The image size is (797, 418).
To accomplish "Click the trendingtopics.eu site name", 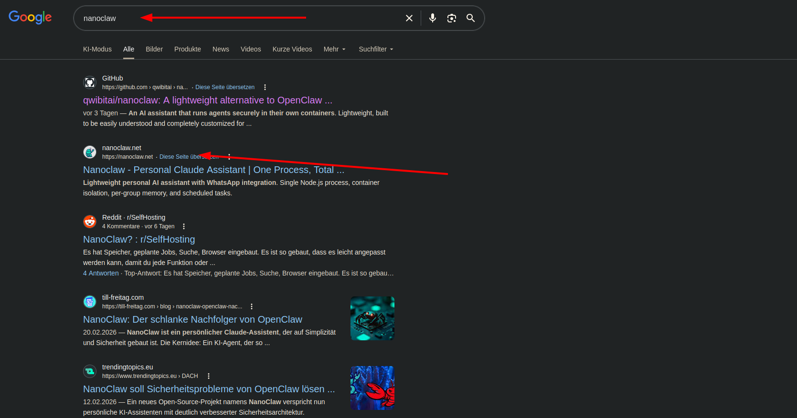I will [x=128, y=367].
